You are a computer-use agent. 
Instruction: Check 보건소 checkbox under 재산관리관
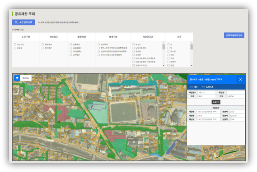133,45
